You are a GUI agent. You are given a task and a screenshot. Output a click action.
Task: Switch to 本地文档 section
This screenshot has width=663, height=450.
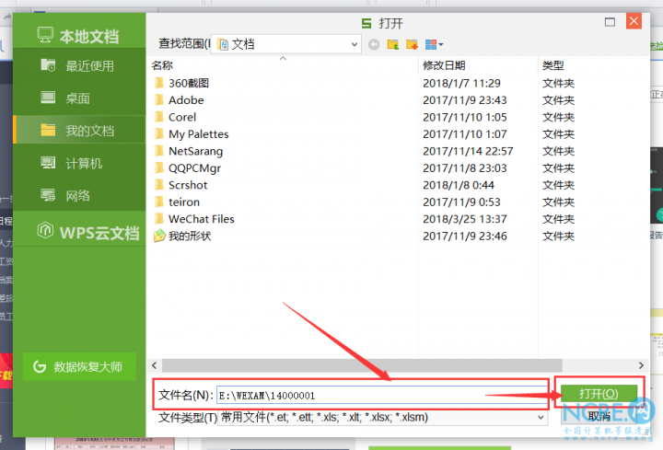pyautogui.click(x=77, y=36)
